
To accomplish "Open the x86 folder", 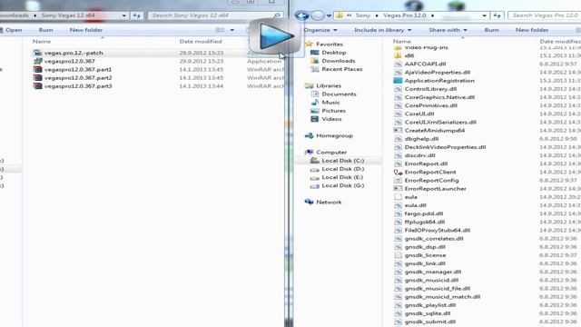I will [409, 55].
